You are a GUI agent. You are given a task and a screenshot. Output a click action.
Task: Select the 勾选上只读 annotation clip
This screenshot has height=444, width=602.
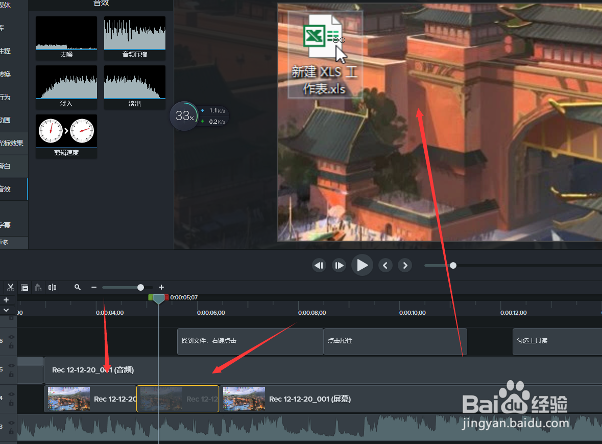coord(558,341)
